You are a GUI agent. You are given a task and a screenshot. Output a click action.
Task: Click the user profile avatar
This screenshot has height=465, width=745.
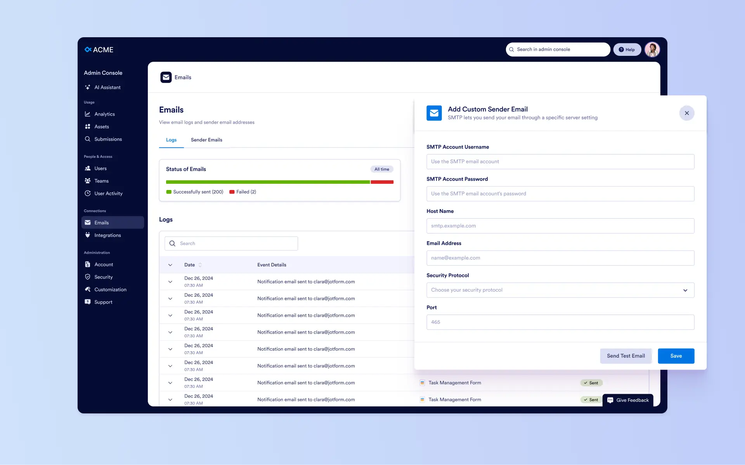point(652,50)
